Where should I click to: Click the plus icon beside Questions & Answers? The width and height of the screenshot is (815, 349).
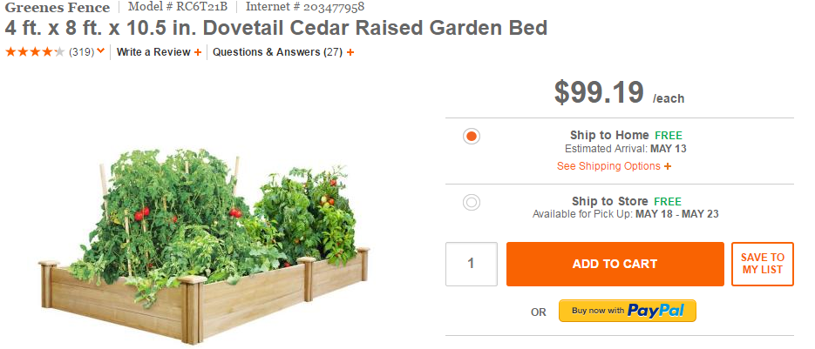[x=350, y=52]
